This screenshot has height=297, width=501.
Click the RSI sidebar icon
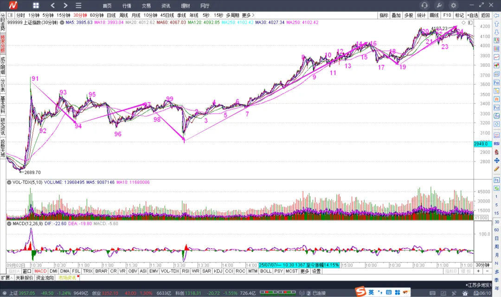pos(496,144)
